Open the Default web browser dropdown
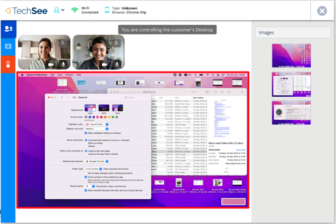336x224 pixels. click(96, 161)
